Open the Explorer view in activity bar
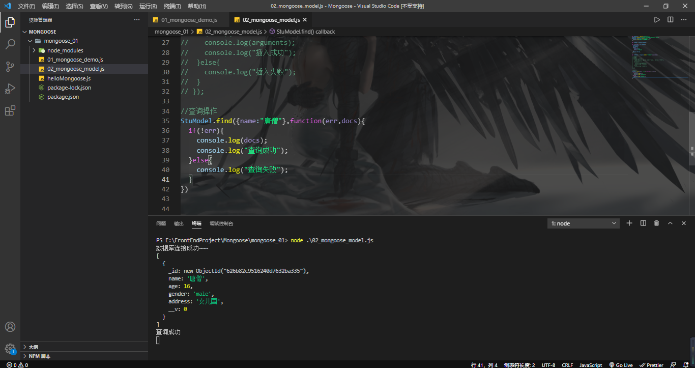This screenshot has width=695, height=368. [10, 22]
